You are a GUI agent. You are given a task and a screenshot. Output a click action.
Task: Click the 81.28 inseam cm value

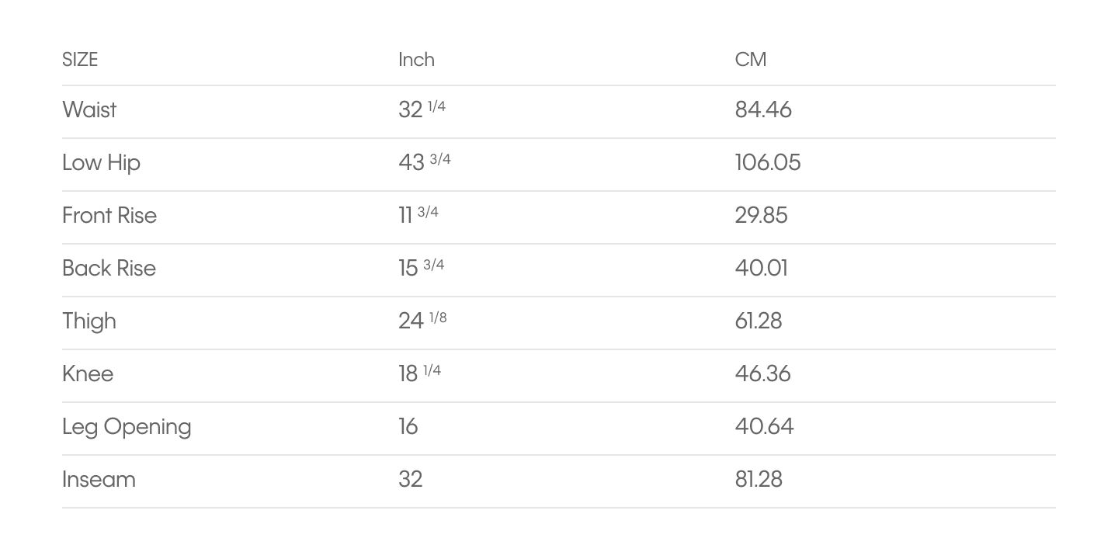pos(759,479)
